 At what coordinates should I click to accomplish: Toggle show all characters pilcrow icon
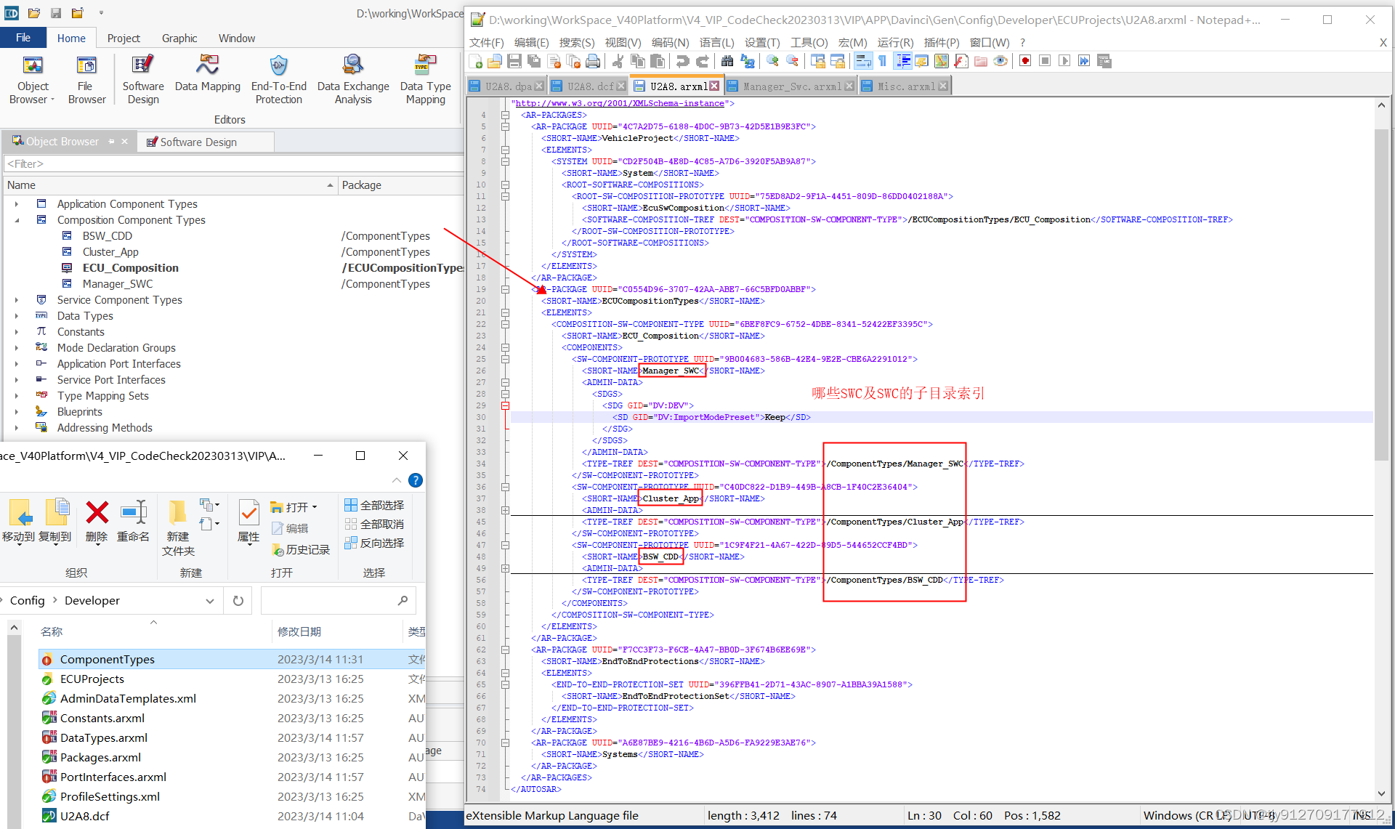point(881,61)
